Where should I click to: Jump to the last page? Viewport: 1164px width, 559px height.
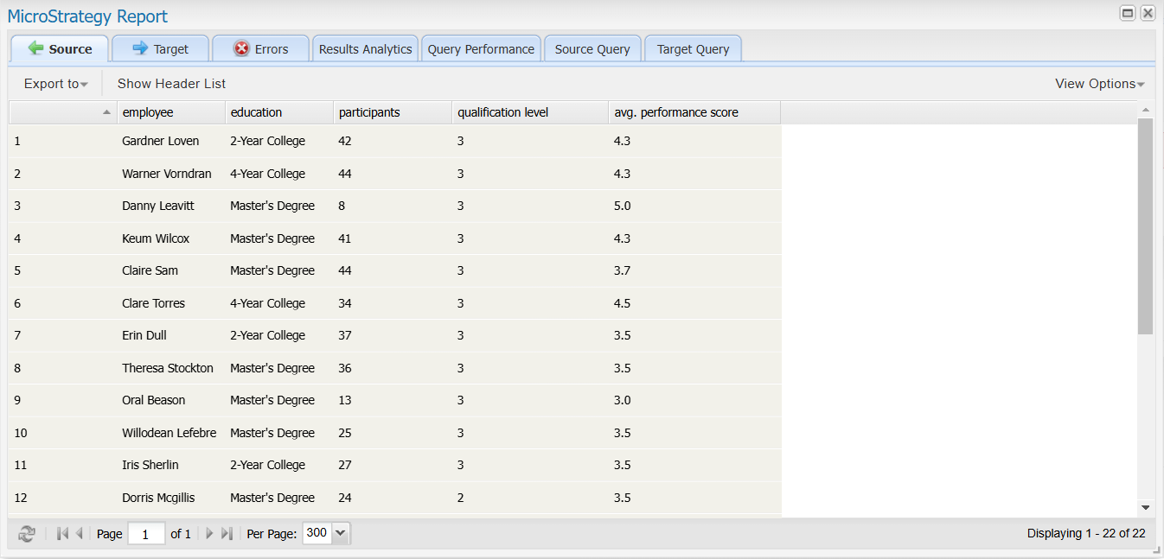pos(227,533)
